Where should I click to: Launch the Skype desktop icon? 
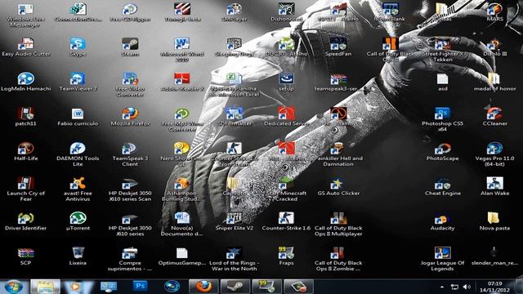[78, 45]
